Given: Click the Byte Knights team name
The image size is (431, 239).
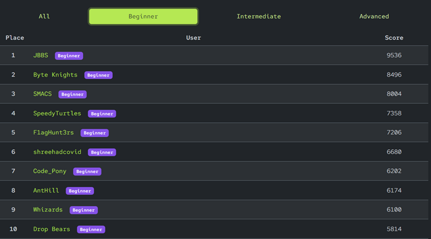Looking at the screenshot, I should pyautogui.click(x=55, y=75).
